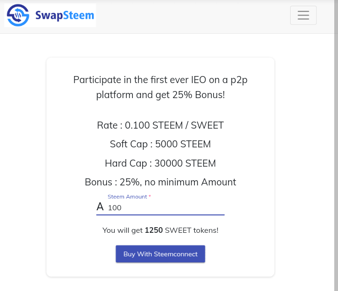
Task: Open the hamburger navigation menu
Action: 303,15
